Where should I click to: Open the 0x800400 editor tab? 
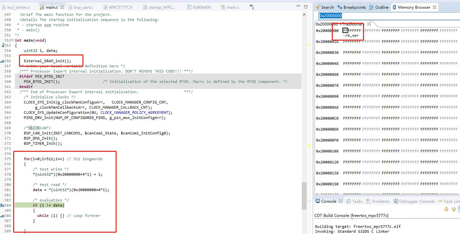tap(198, 7)
